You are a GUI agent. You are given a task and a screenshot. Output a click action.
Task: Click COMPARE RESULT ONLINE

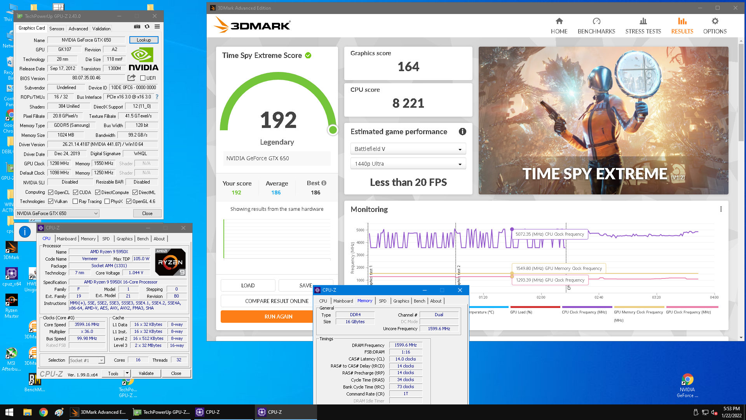pyautogui.click(x=277, y=301)
